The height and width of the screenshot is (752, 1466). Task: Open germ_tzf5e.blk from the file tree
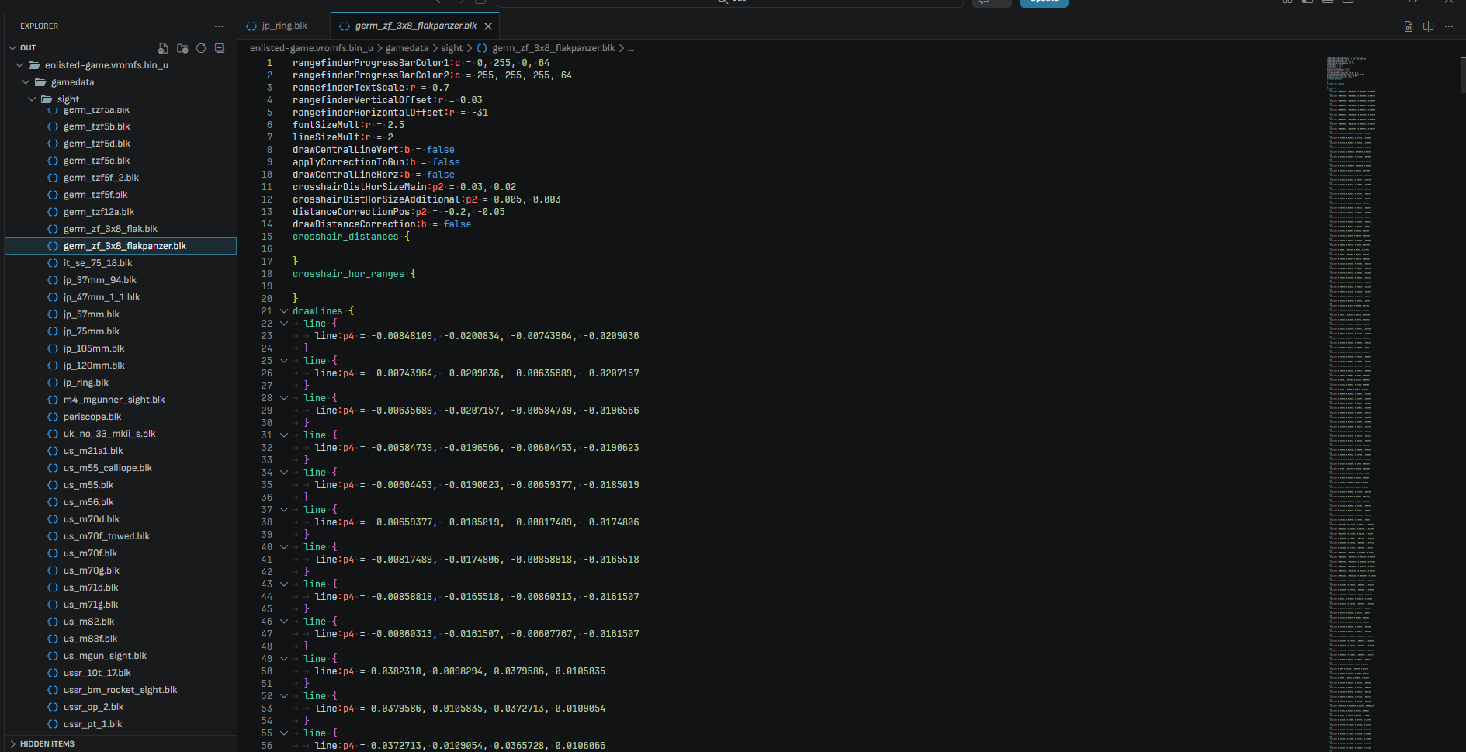click(x=120, y=161)
